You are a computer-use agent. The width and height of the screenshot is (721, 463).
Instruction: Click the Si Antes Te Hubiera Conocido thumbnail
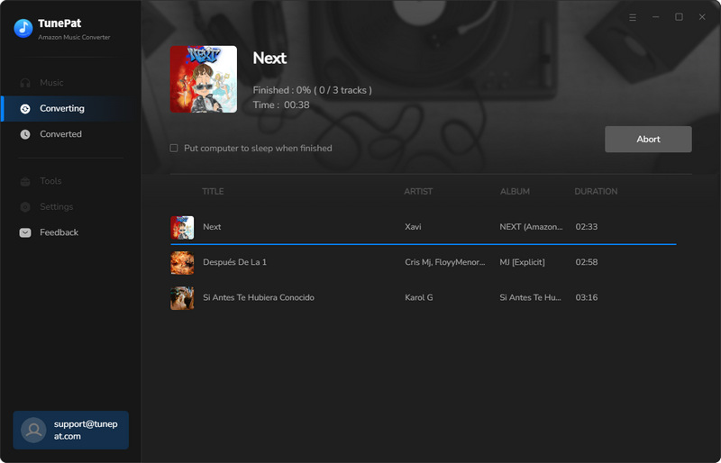tap(182, 298)
